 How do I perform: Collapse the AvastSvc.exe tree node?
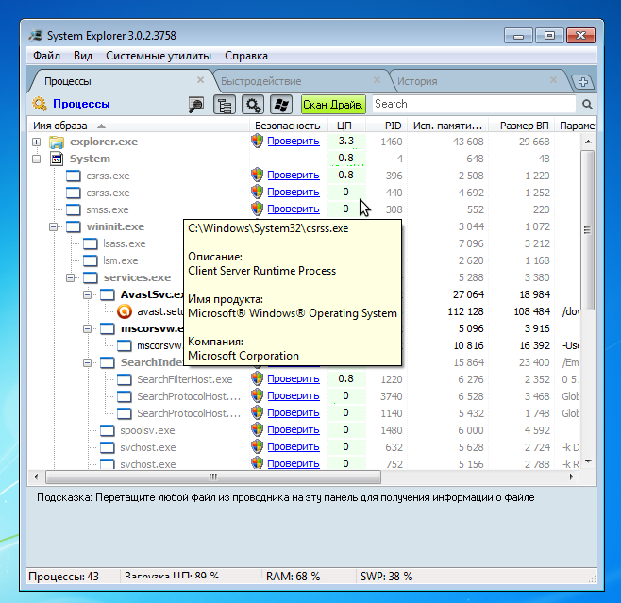[88, 295]
